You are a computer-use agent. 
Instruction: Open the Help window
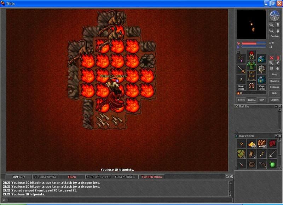[275, 93]
